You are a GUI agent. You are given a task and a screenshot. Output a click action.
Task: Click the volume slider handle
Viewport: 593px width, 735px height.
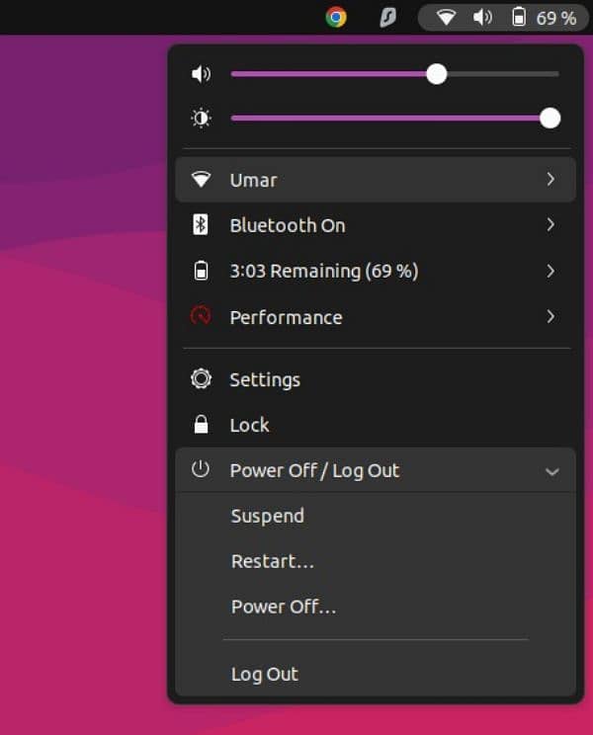tap(436, 74)
